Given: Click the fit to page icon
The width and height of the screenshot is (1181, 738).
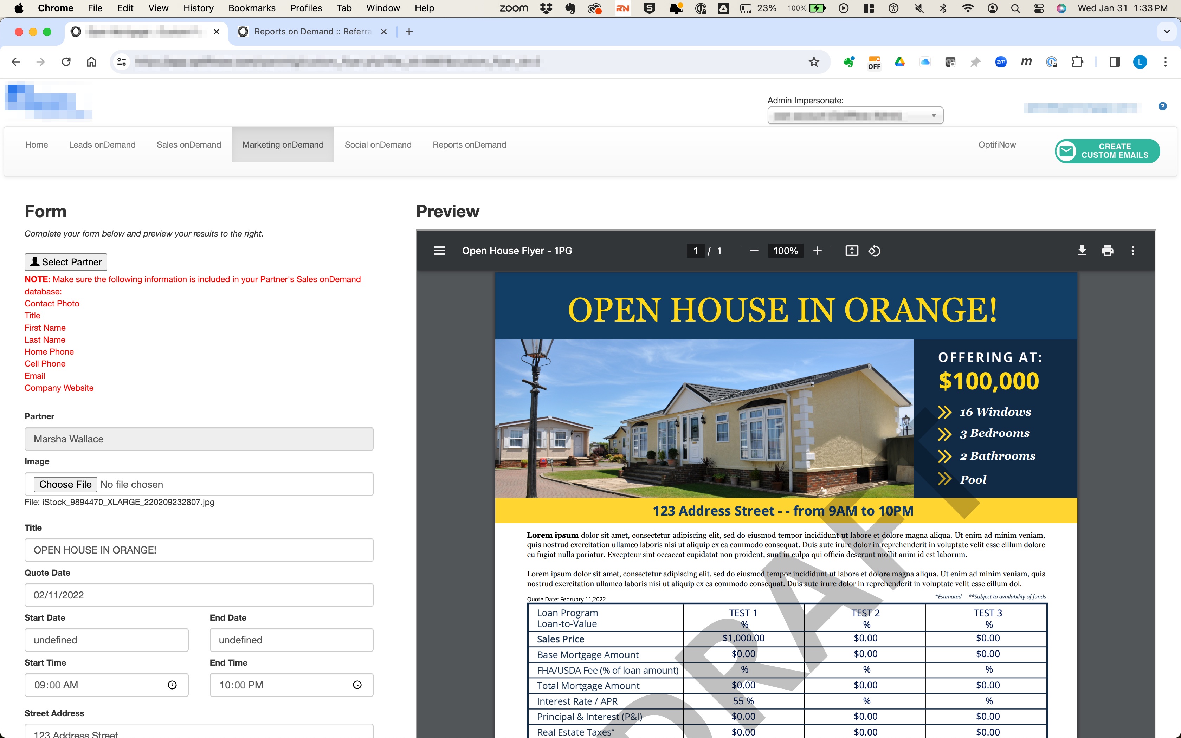Looking at the screenshot, I should click(x=852, y=250).
